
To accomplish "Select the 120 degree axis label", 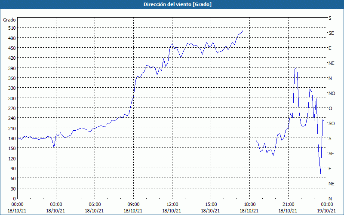I will point(12,158).
